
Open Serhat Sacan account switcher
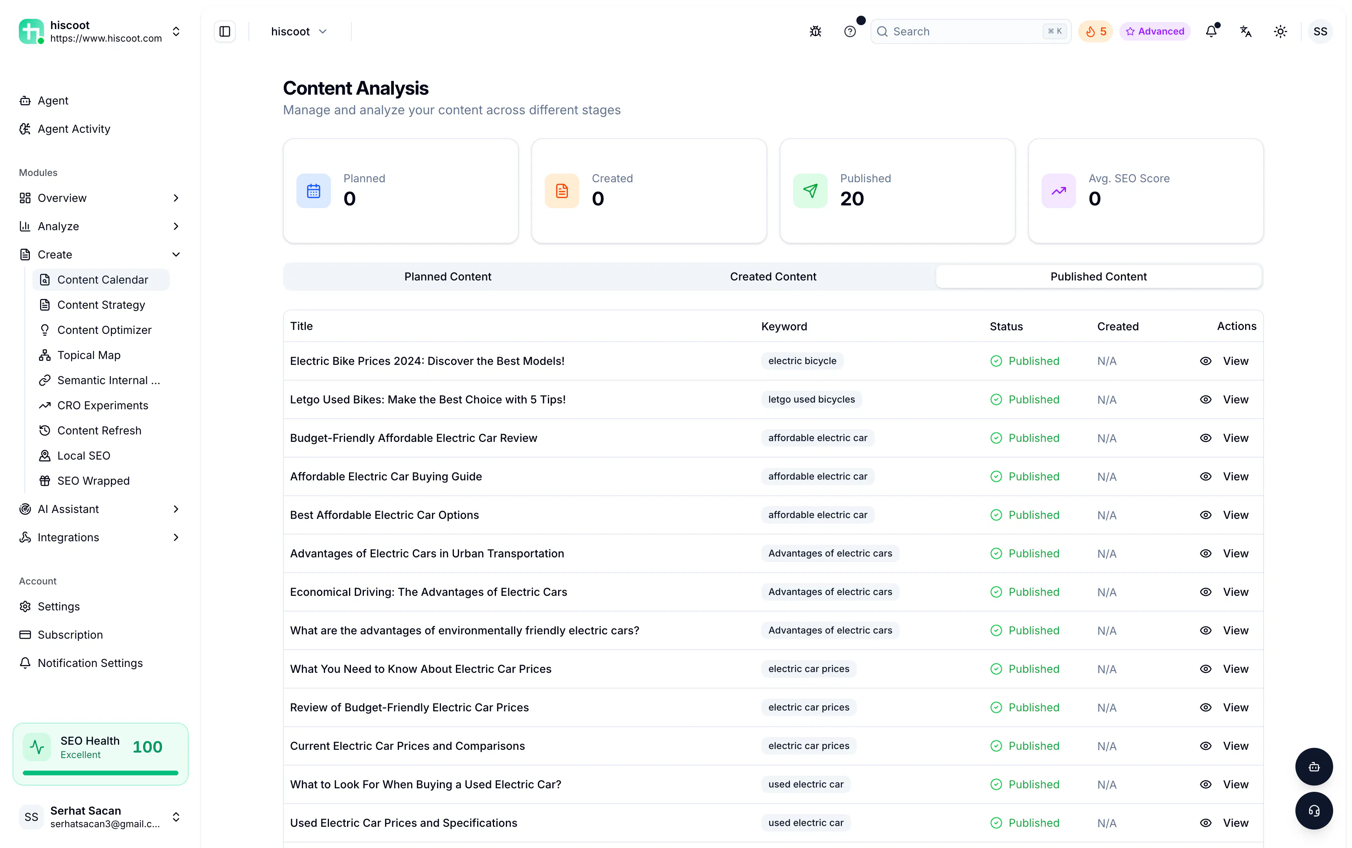click(101, 817)
